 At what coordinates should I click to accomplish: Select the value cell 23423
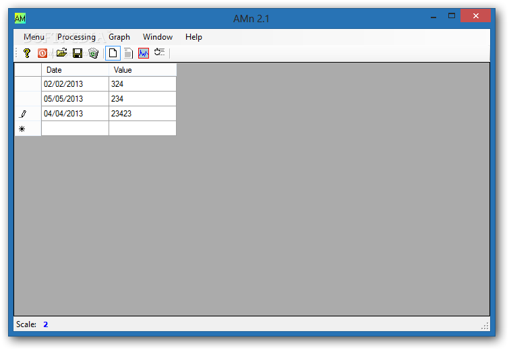tap(142, 114)
